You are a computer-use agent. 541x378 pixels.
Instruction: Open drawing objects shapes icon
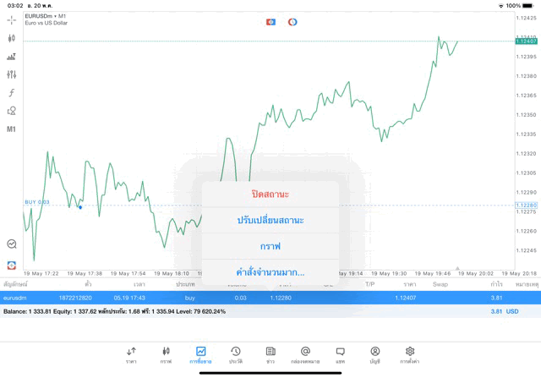[x=12, y=111]
